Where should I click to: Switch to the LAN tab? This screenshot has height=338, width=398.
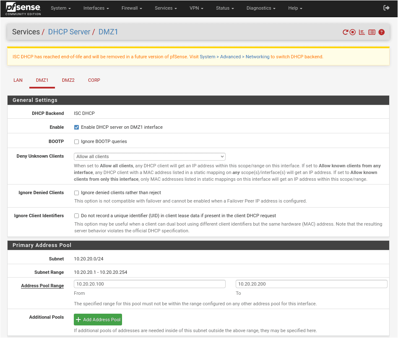click(x=18, y=80)
